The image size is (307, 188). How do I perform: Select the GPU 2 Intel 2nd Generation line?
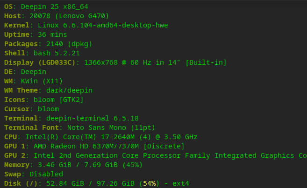coord(156,155)
